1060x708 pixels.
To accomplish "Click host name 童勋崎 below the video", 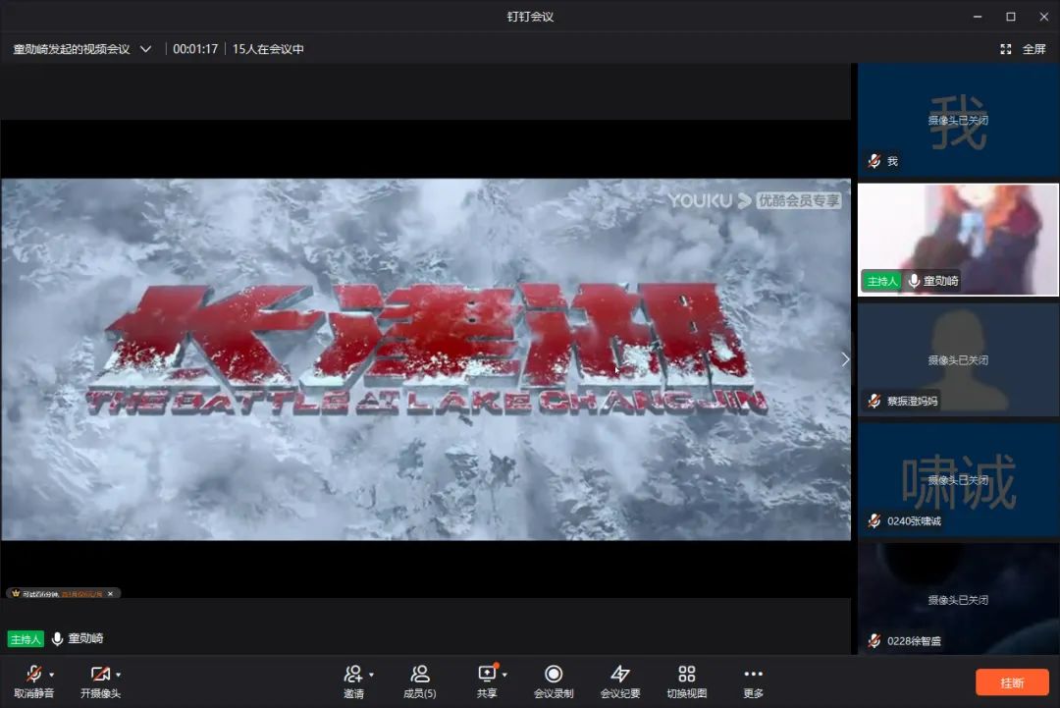I will pyautogui.click(x=85, y=638).
